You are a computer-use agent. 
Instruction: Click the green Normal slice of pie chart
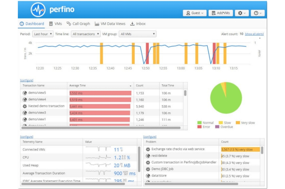[x=226, y=102]
